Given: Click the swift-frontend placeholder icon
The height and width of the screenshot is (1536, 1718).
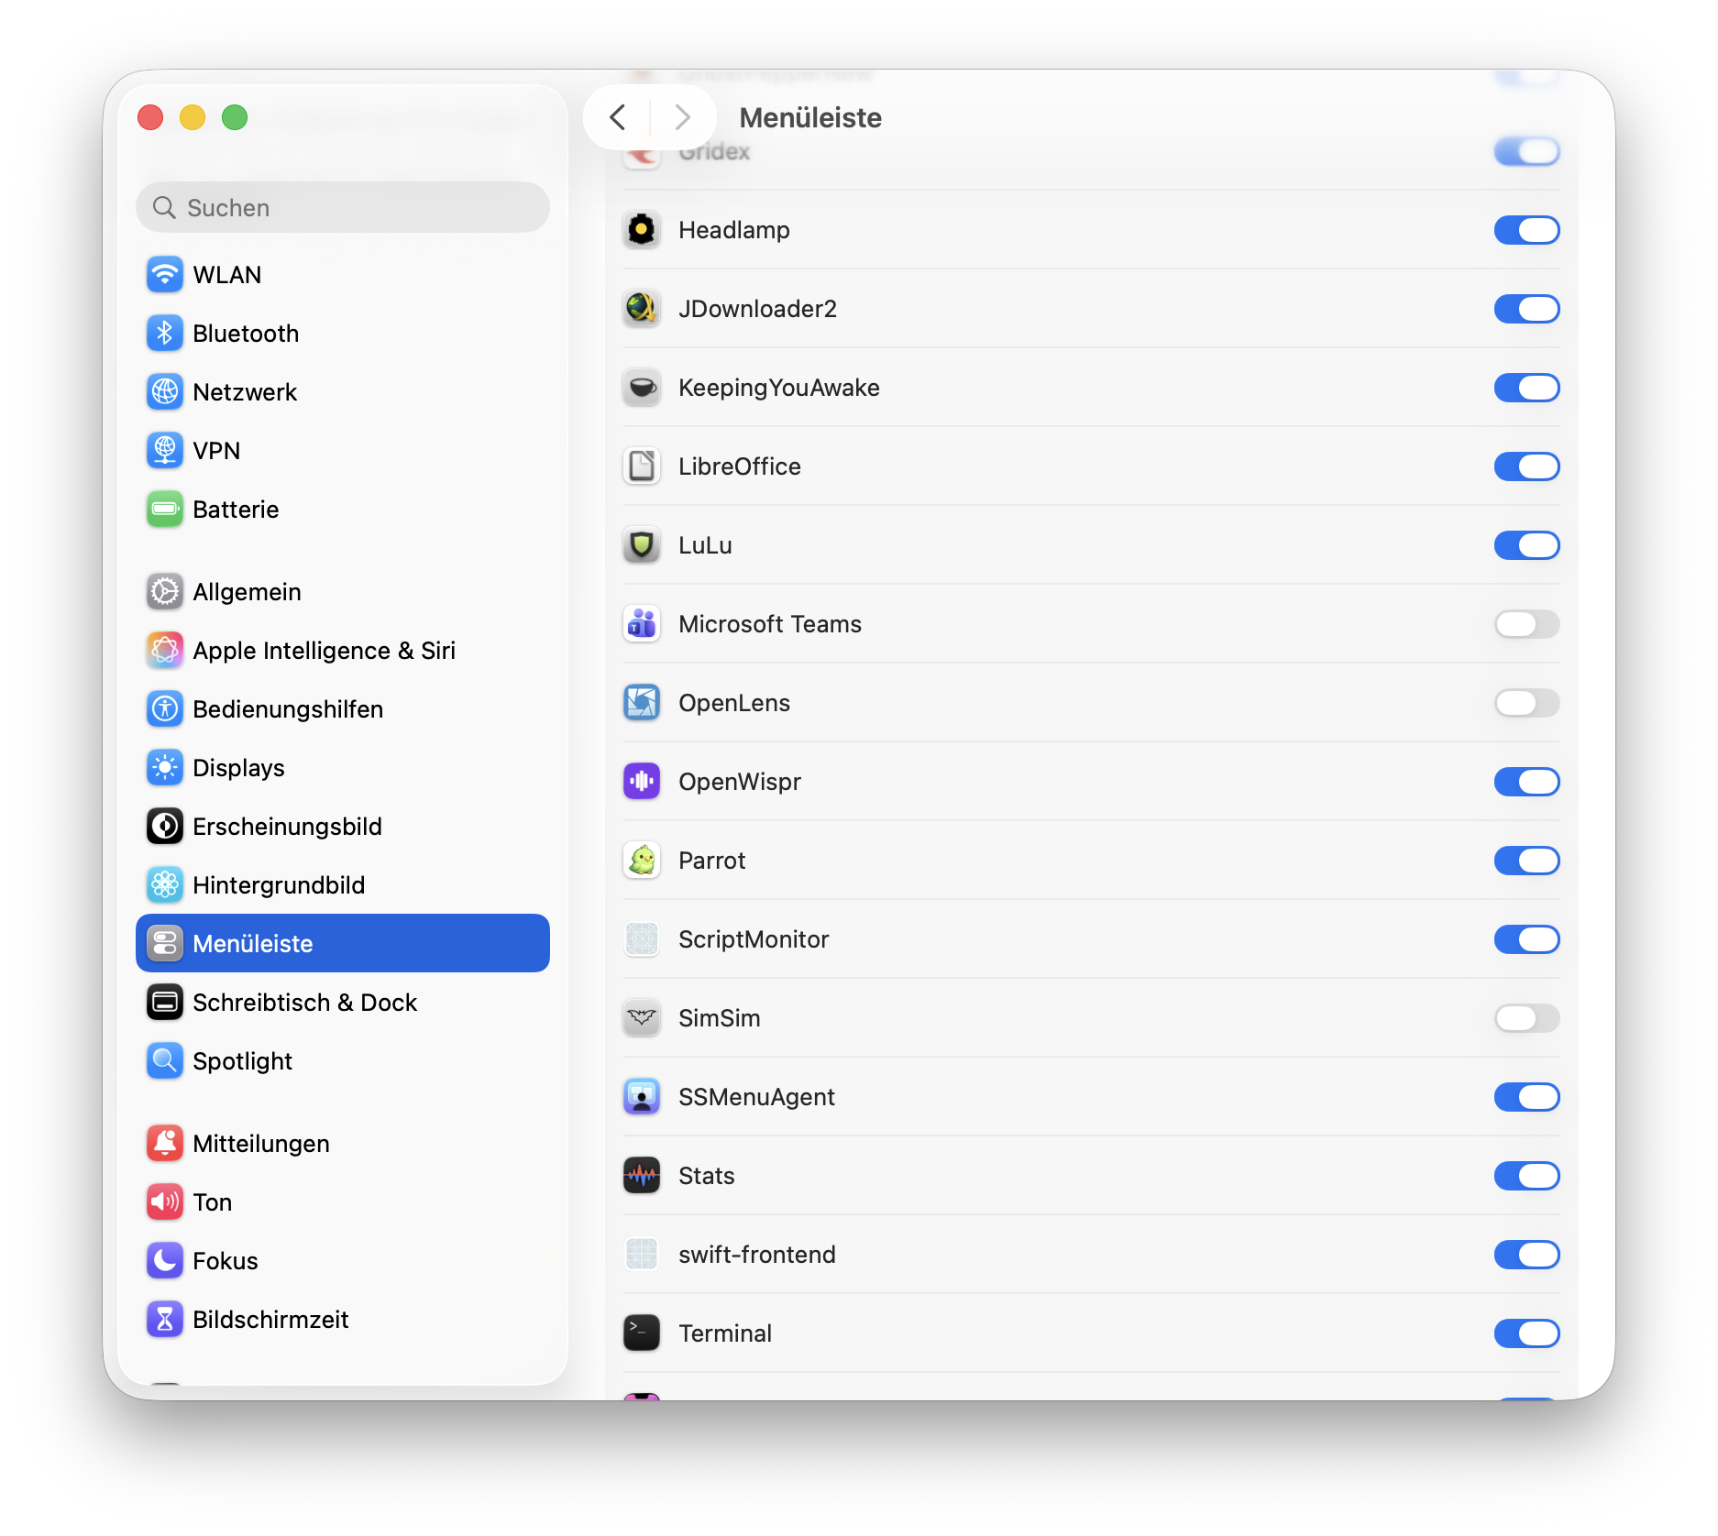Looking at the screenshot, I should tap(642, 1255).
